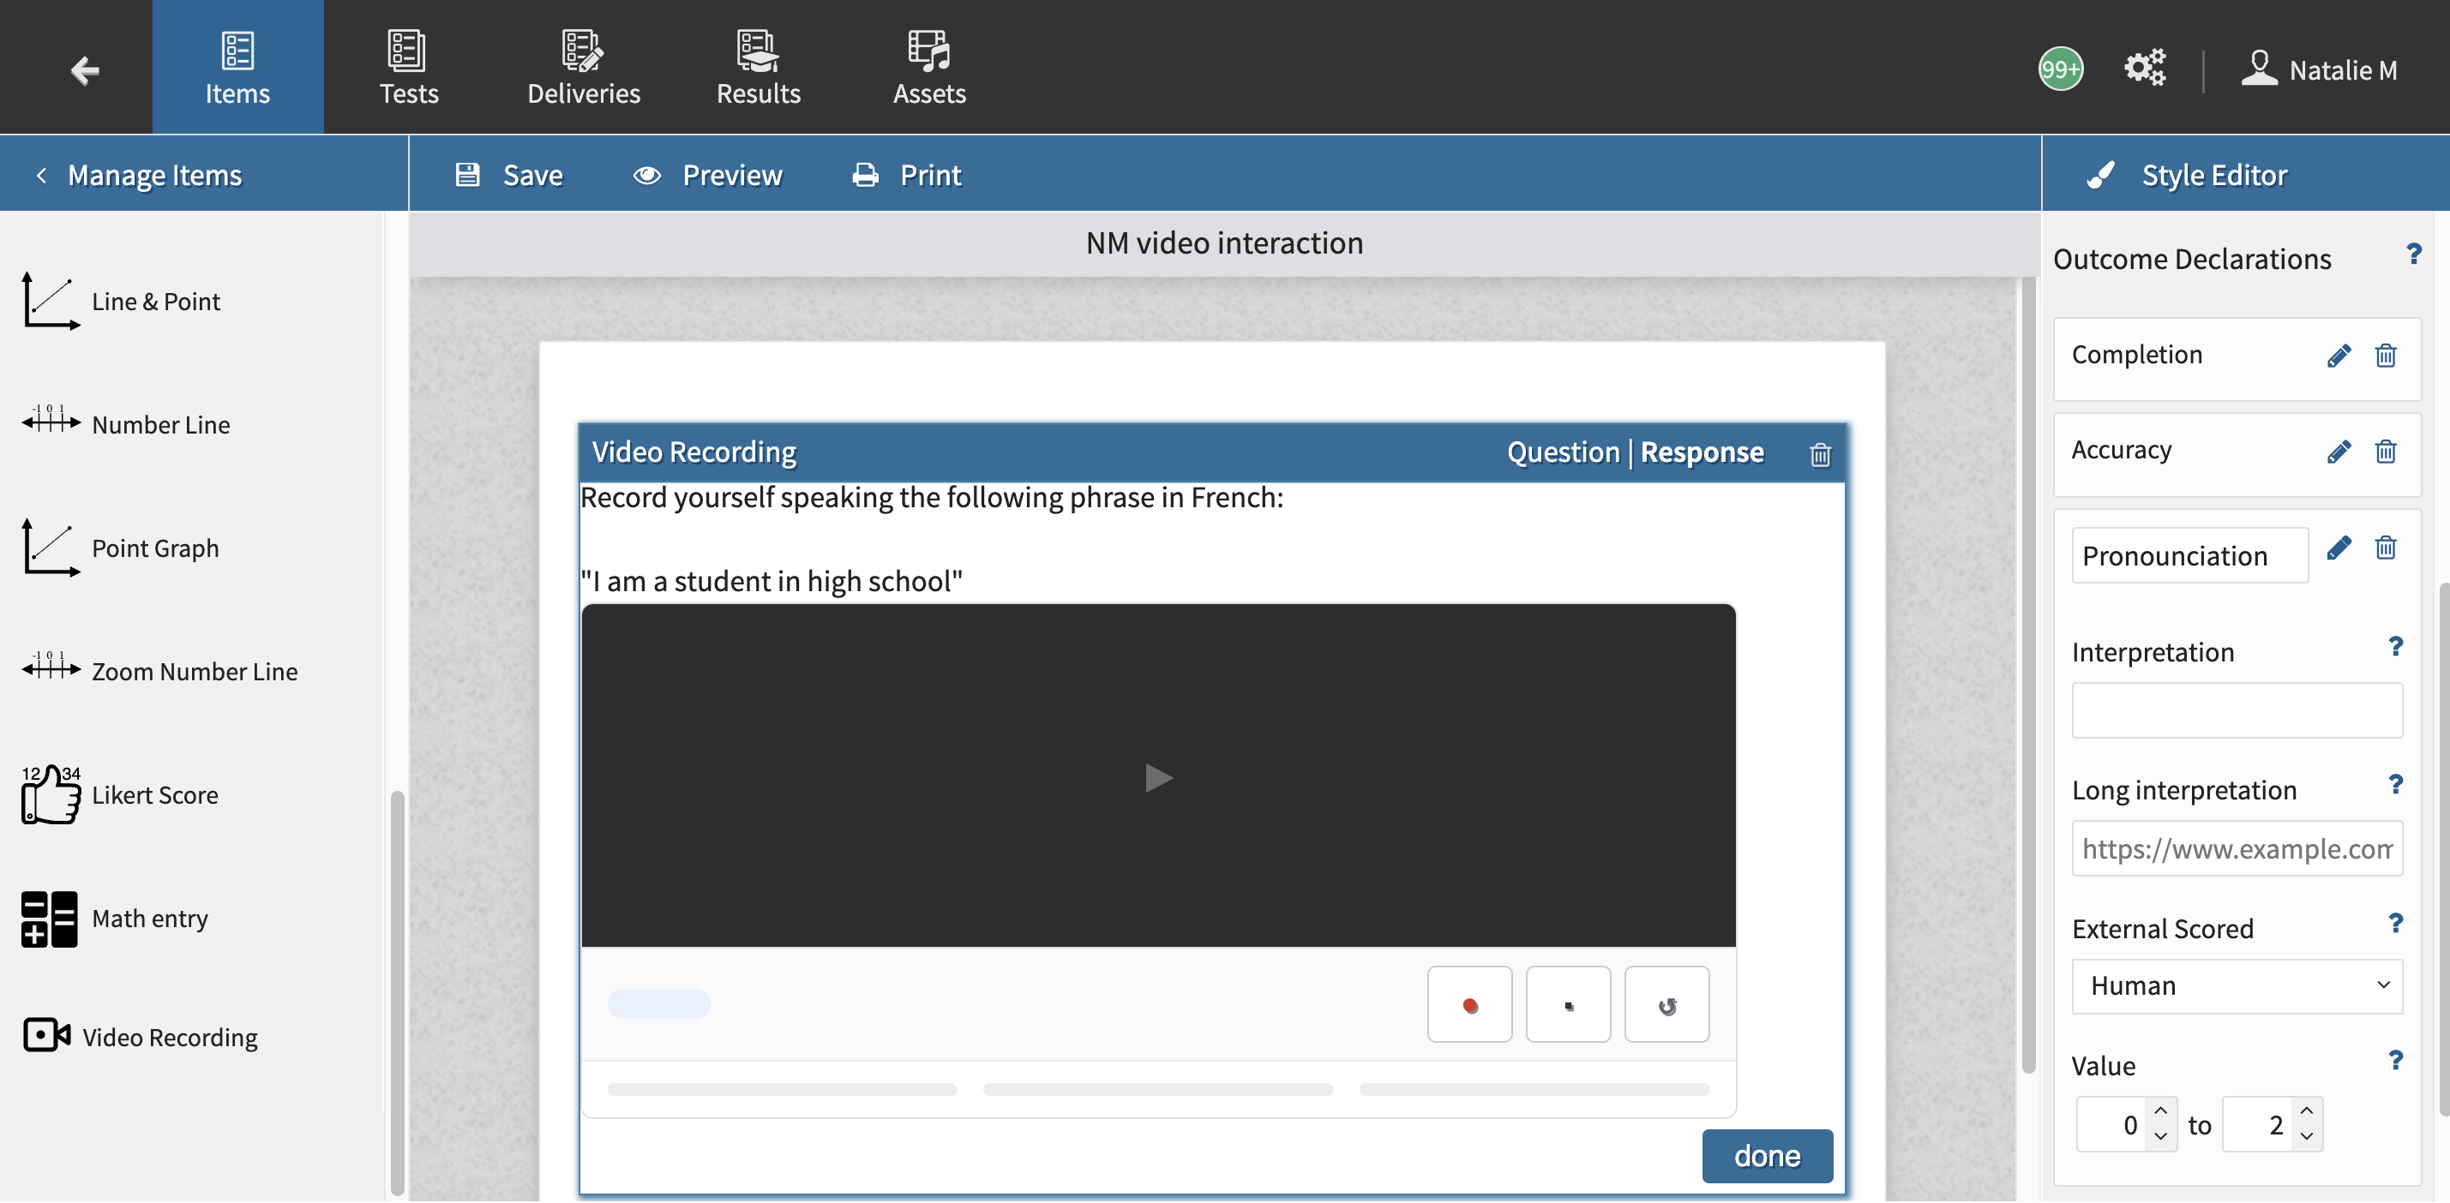
Task: Click the Long interpretation URL field
Action: [x=2237, y=847]
